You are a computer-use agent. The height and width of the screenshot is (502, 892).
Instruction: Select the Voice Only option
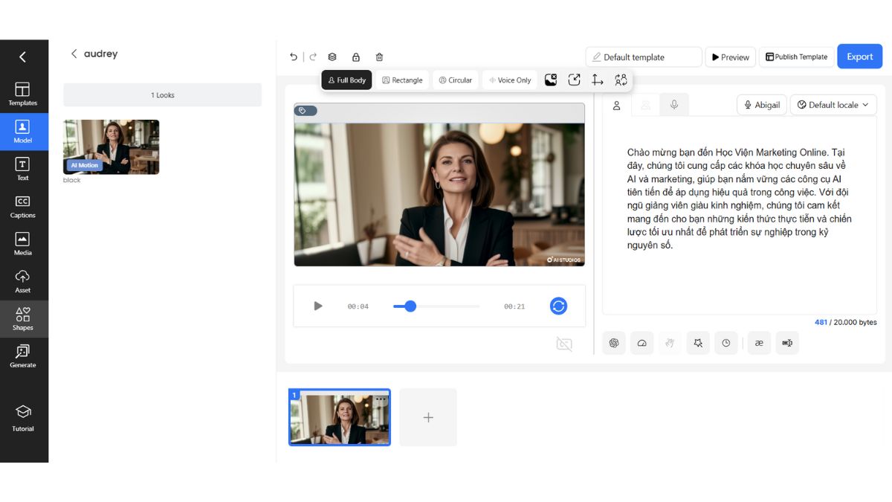click(x=510, y=80)
